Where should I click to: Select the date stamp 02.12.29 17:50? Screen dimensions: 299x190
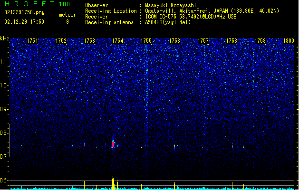[24, 22]
